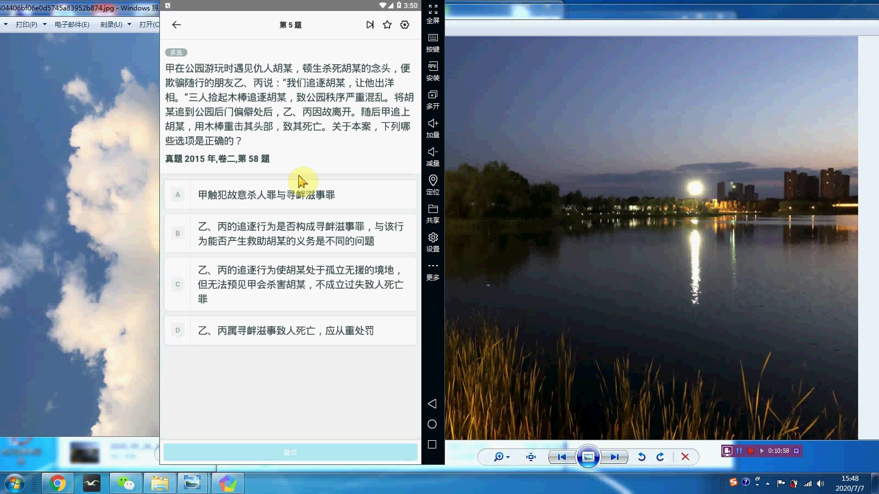
Task: Expand the Burn (刻录) dropdown arrow
Action: tap(130, 25)
